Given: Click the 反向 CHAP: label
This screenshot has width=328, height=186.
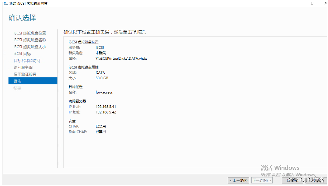Looking at the screenshot, I should click(78, 132).
